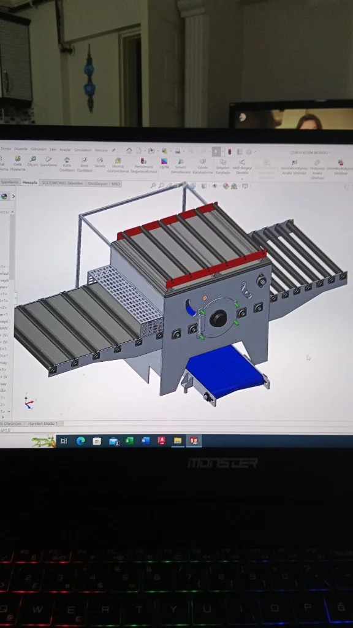353x628 pixels.
Task: Open the Araçlar menu
Action: coord(65,150)
